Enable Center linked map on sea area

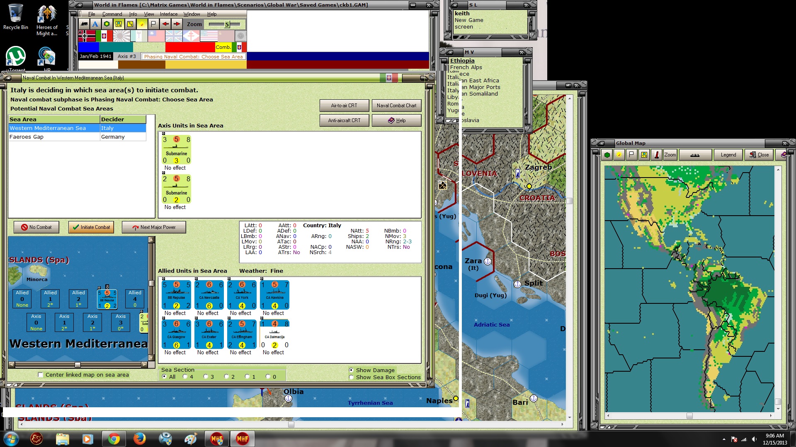click(x=41, y=375)
